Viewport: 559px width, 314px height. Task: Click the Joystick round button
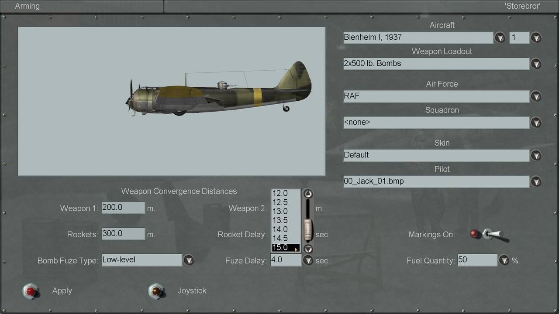pyautogui.click(x=156, y=291)
